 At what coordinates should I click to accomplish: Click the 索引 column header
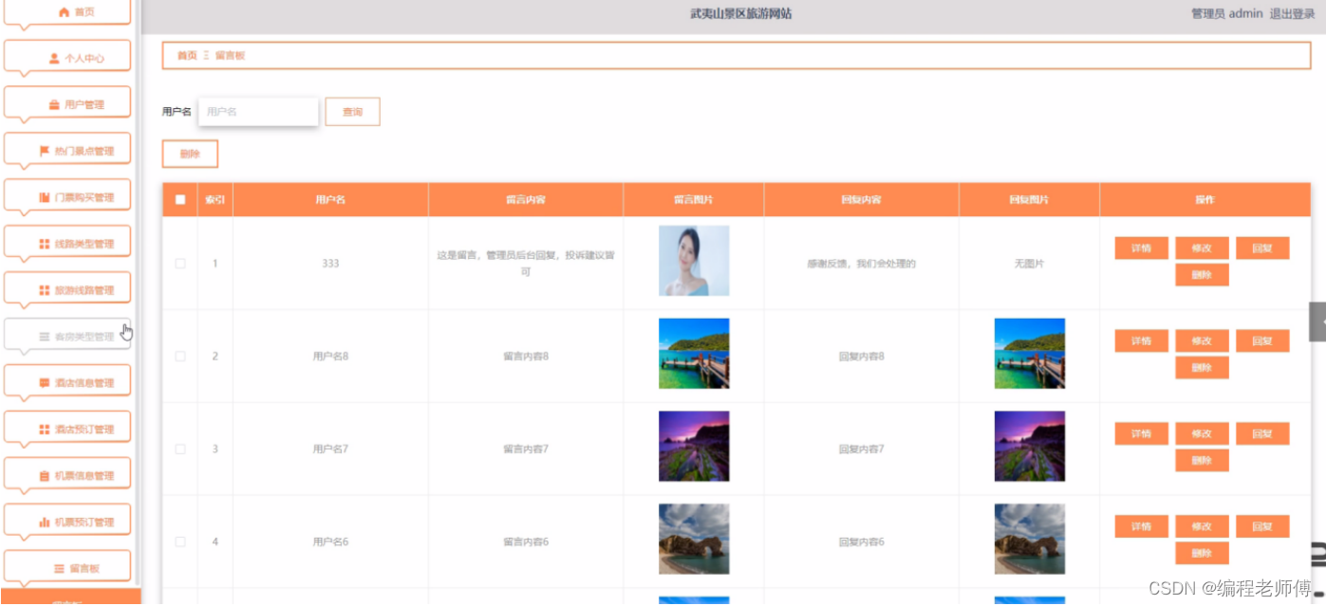pyautogui.click(x=215, y=200)
